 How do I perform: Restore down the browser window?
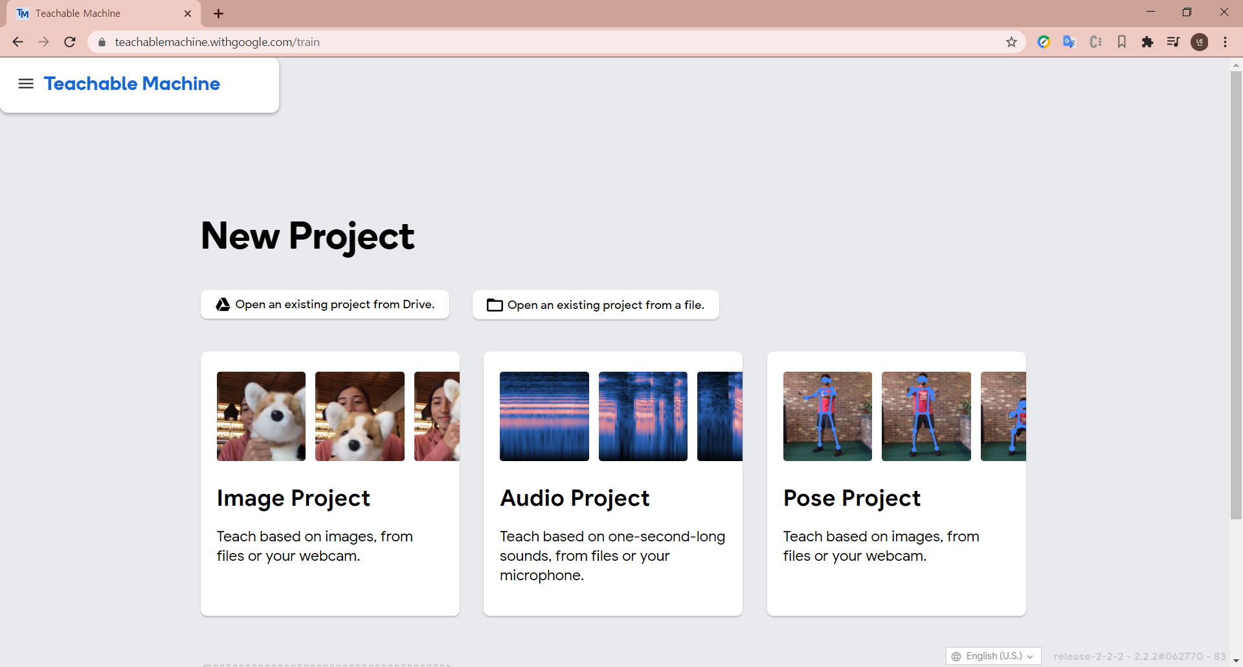click(x=1187, y=12)
